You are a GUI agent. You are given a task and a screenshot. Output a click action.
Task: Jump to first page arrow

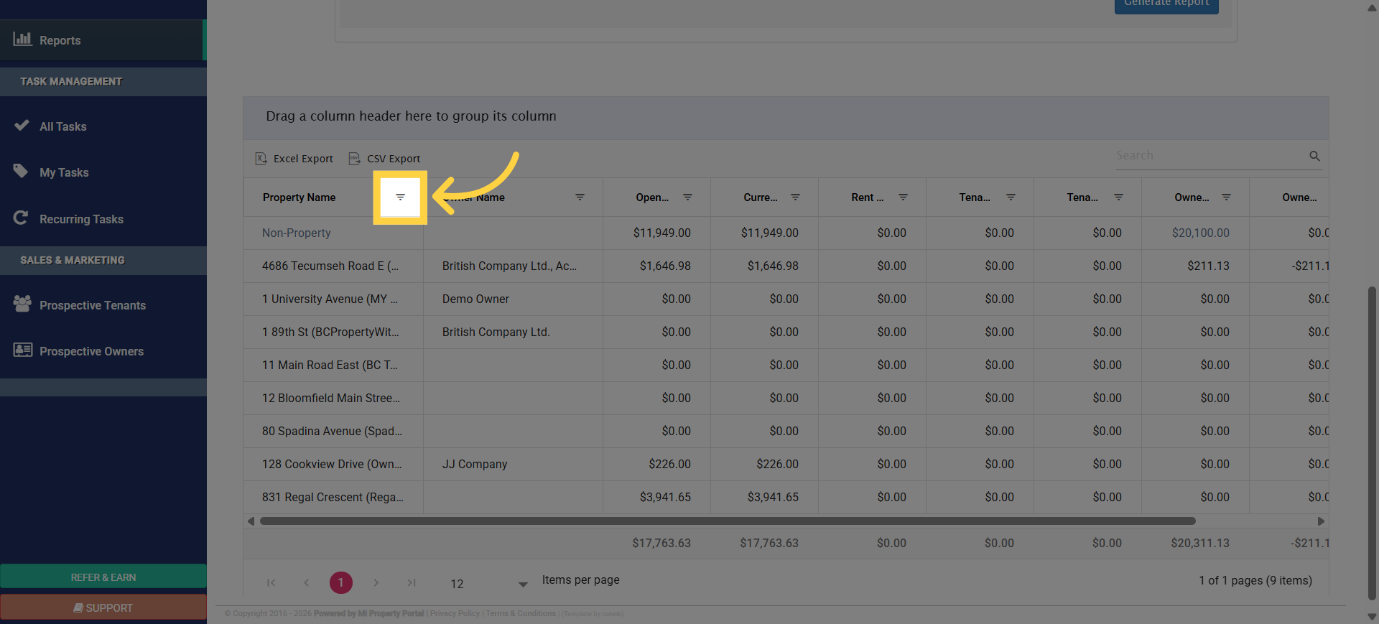click(271, 583)
